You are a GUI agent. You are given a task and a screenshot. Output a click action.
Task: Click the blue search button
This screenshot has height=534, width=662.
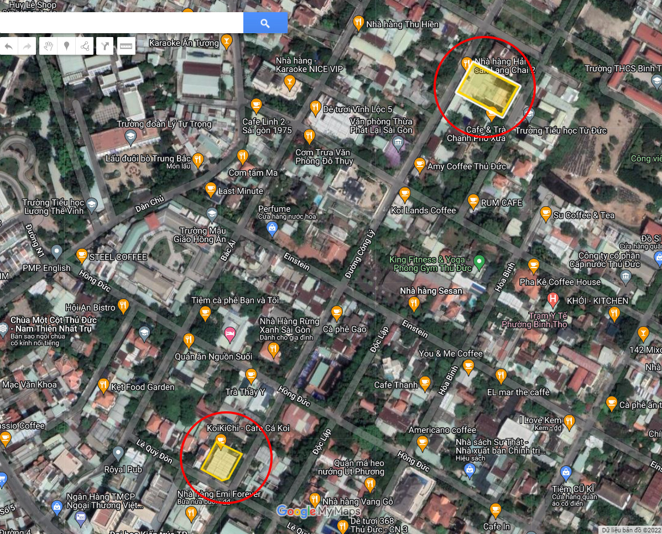click(x=265, y=23)
